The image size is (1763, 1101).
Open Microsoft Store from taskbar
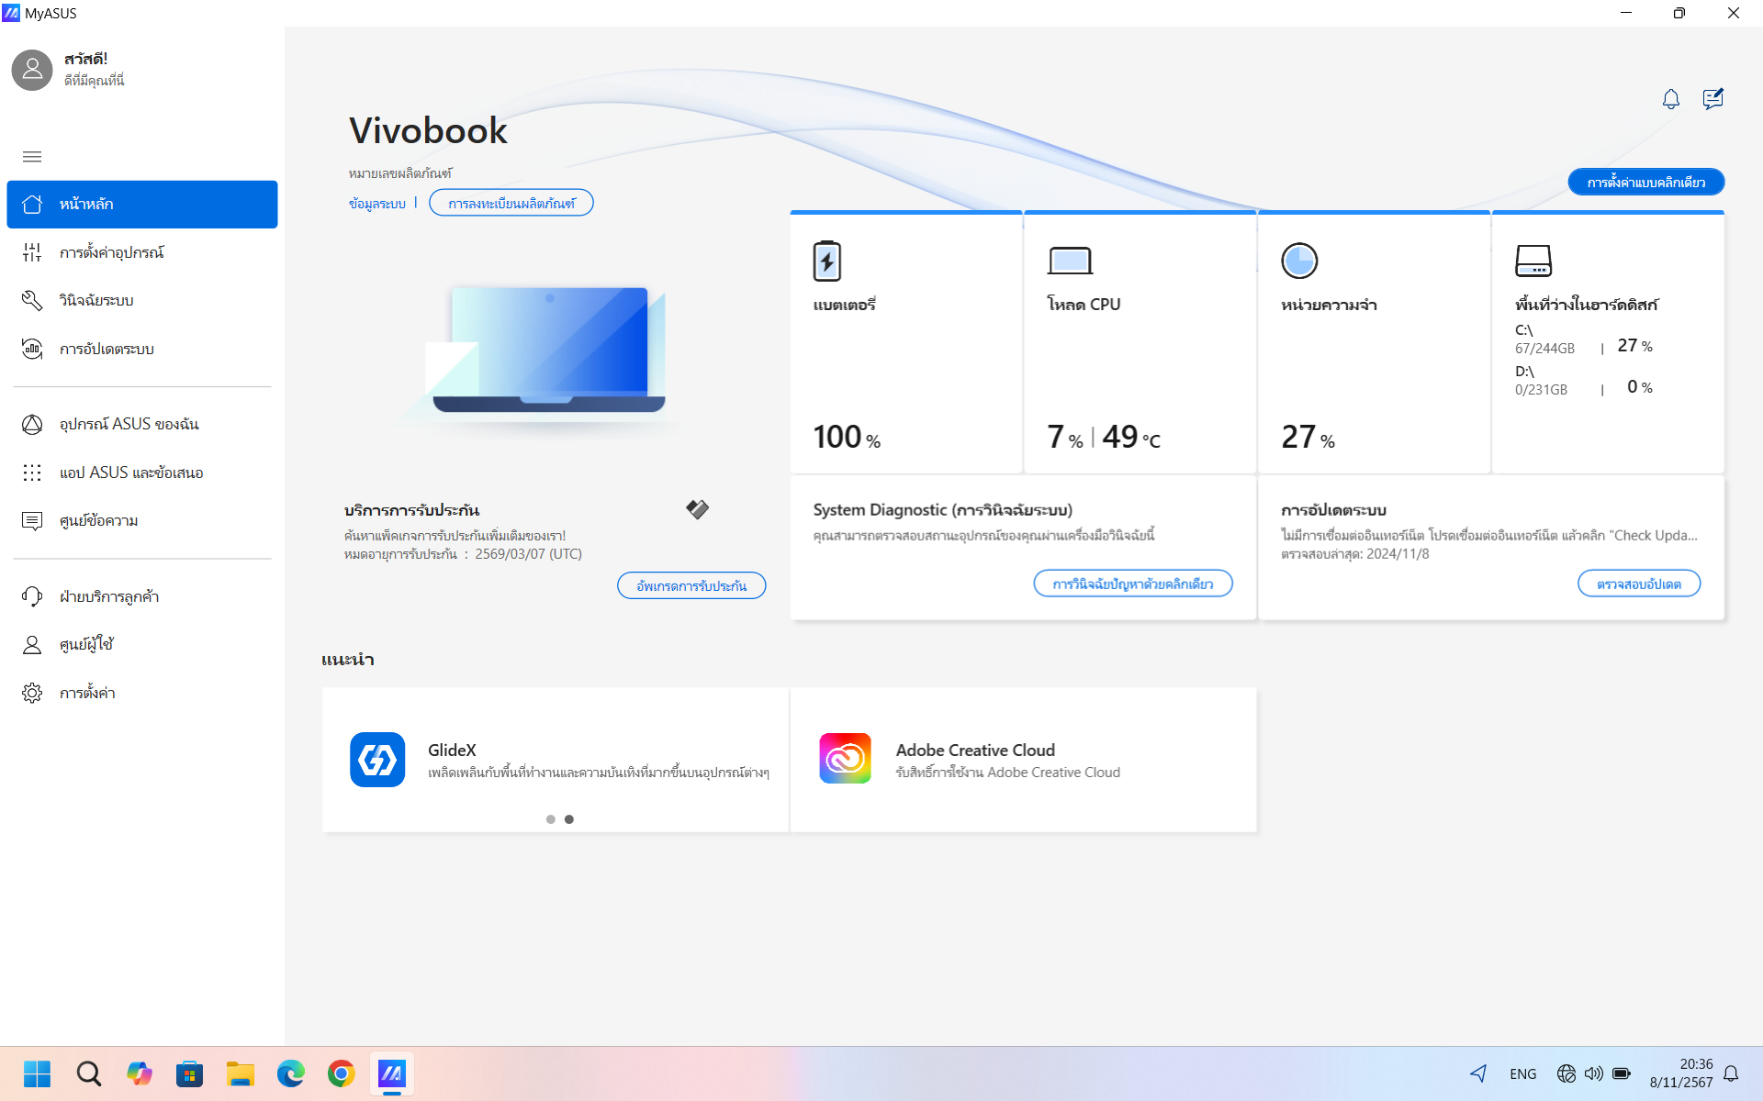(189, 1073)
